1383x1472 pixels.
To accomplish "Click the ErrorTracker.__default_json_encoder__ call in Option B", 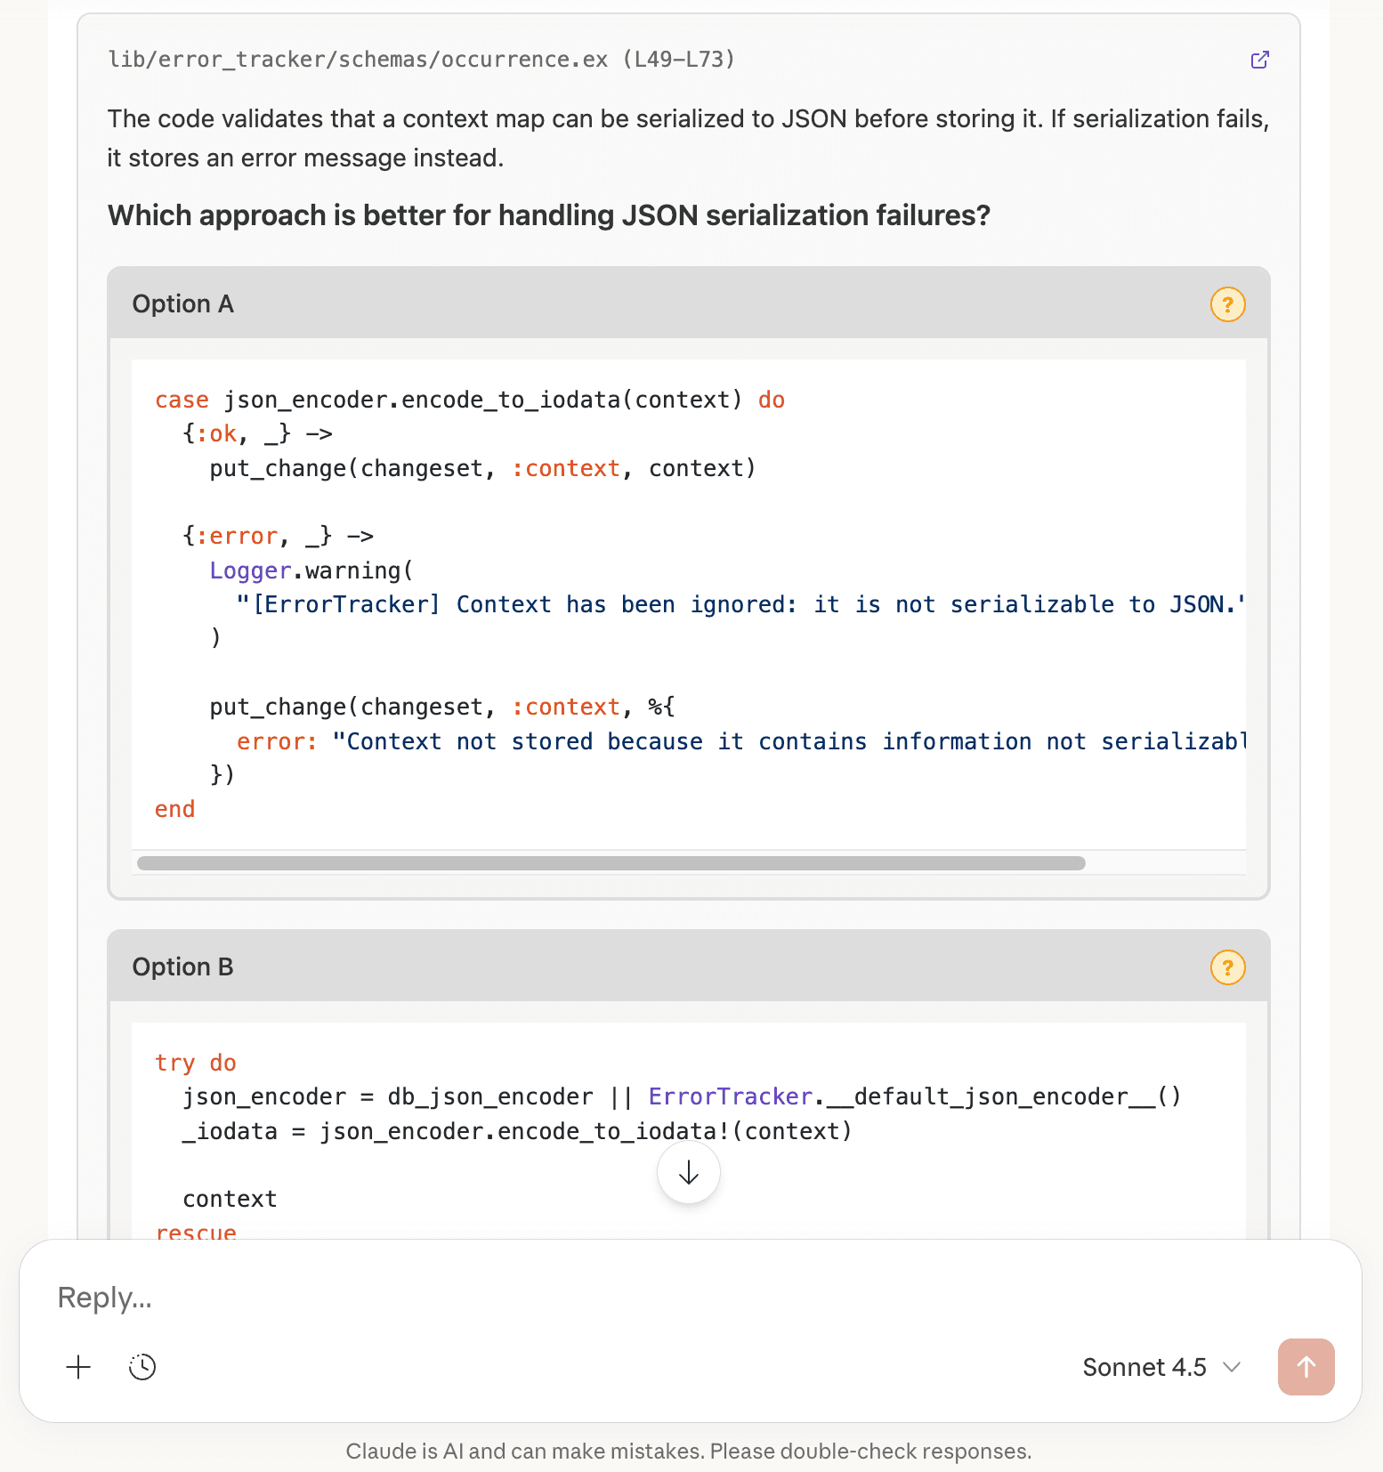I will point(914,1096).
